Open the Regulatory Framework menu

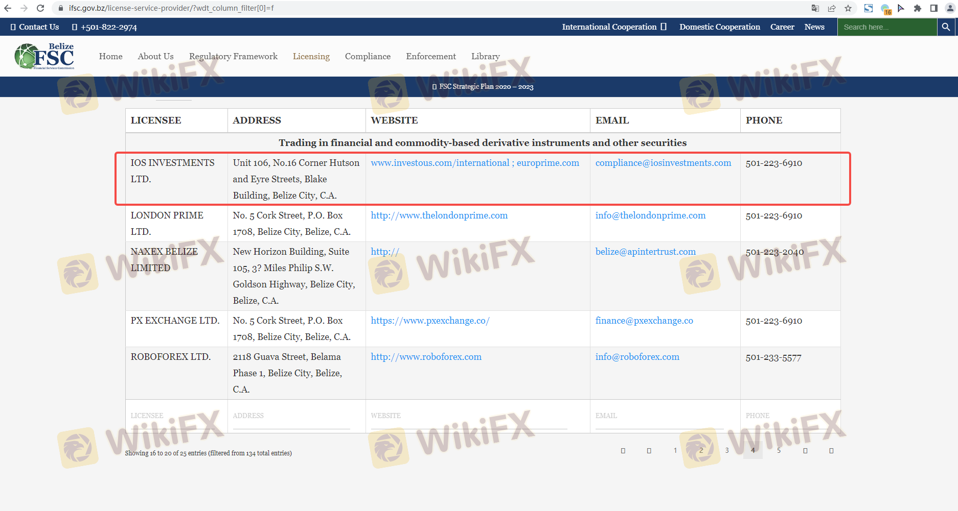pos(233,56)
